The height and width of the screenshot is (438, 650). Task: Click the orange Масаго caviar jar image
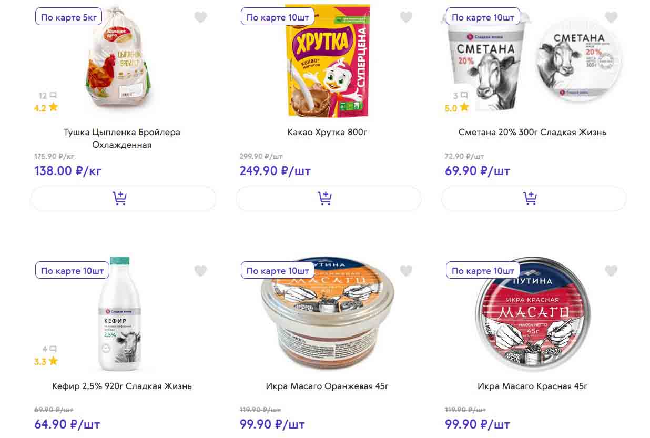[328, 315]
